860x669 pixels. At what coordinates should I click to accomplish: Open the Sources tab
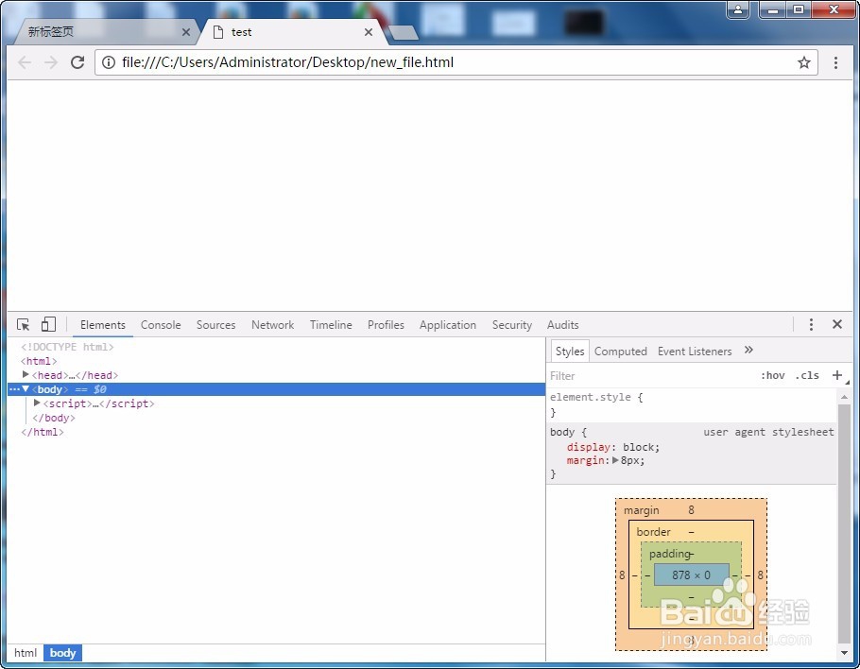coord(216,325)
